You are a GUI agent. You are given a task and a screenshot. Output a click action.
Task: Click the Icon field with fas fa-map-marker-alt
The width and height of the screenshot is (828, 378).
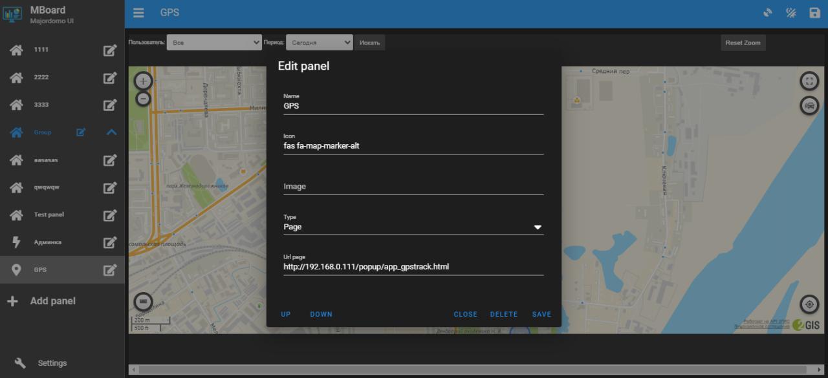coord(413,146)
